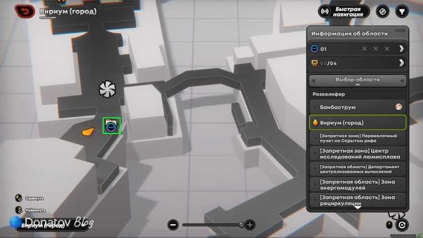Click the orange drop location icon
Image resolution: width=423 pixels, height=238 pixels.
coord(315,122)
